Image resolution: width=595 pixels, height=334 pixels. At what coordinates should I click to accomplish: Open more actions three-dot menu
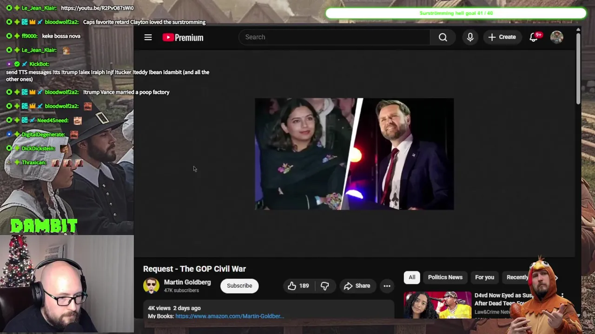tap(387, 286)
